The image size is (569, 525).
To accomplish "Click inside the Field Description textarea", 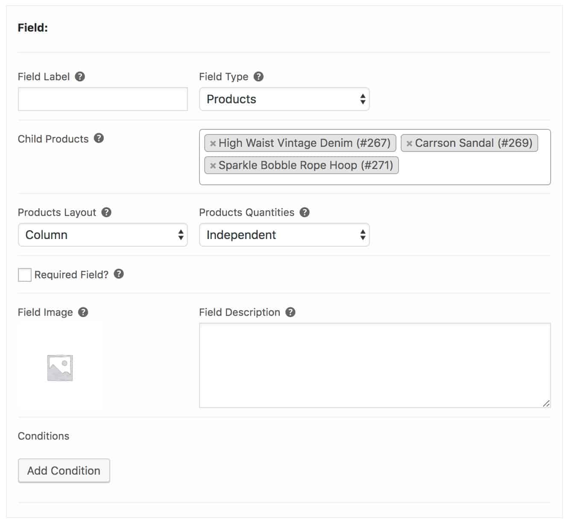I will pyautogui.click(x=375, y=365).
